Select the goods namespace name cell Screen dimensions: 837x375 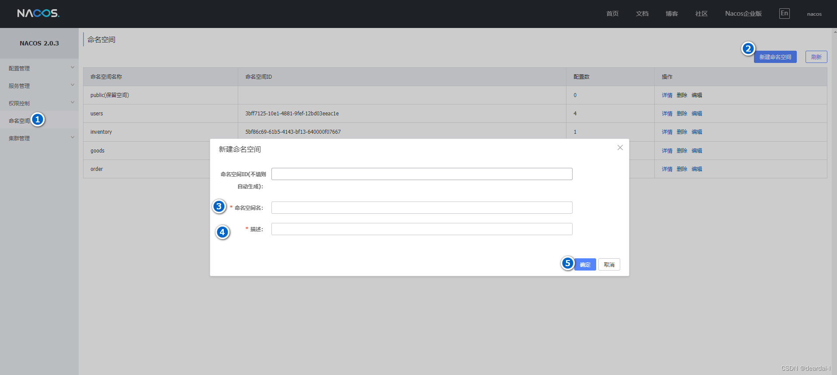[x=146, y=151]
